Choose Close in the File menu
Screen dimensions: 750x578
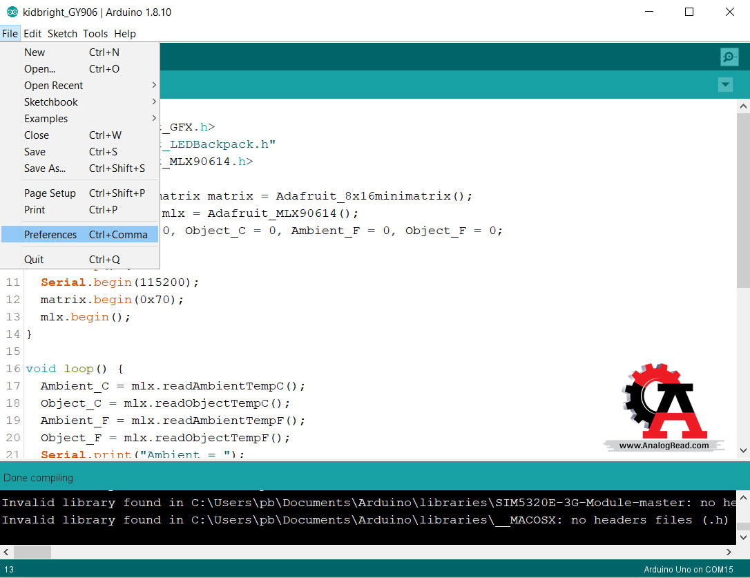80,135
